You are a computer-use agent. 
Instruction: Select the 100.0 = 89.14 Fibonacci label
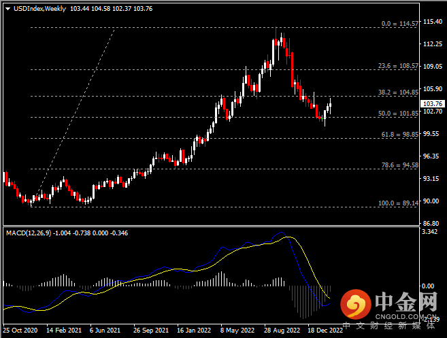pos(397,203)
